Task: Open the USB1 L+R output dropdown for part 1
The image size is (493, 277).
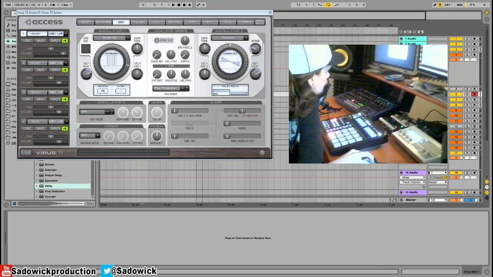Action: [58, 34]
